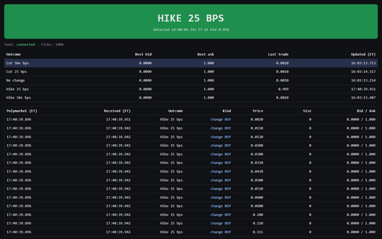Click the tick row with price 0.111

point(191,232)
